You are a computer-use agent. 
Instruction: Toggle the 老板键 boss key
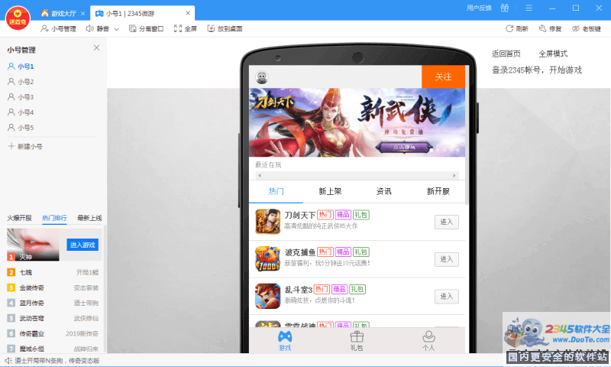[587, 28]
